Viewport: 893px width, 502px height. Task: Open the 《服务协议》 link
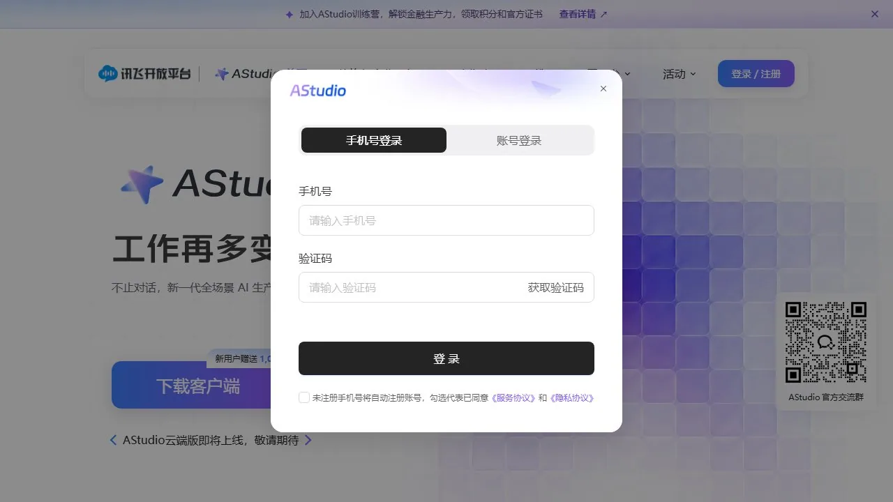click(513, 398)
